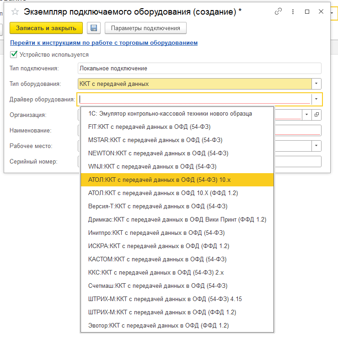338x344 pixels.
Task: Open the Рабочее место dropdown arrow
Action: (x=316, y=146)
